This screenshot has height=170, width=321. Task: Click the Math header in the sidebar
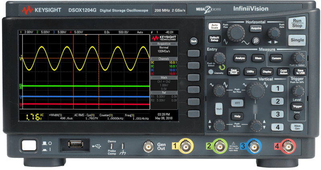pyautogui.click(x=164, y=77)
